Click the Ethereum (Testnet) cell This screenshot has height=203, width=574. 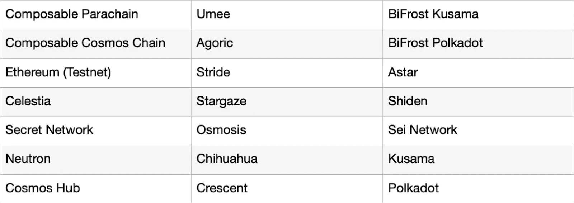pyautogui.click(x=58, y=72)
